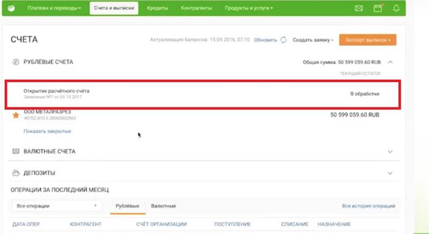Expand the ДЕПОЗИТЫ section chevron
The width and height of the screenshot is (429, 234).
pyautogui.click(x=390, y=173)
